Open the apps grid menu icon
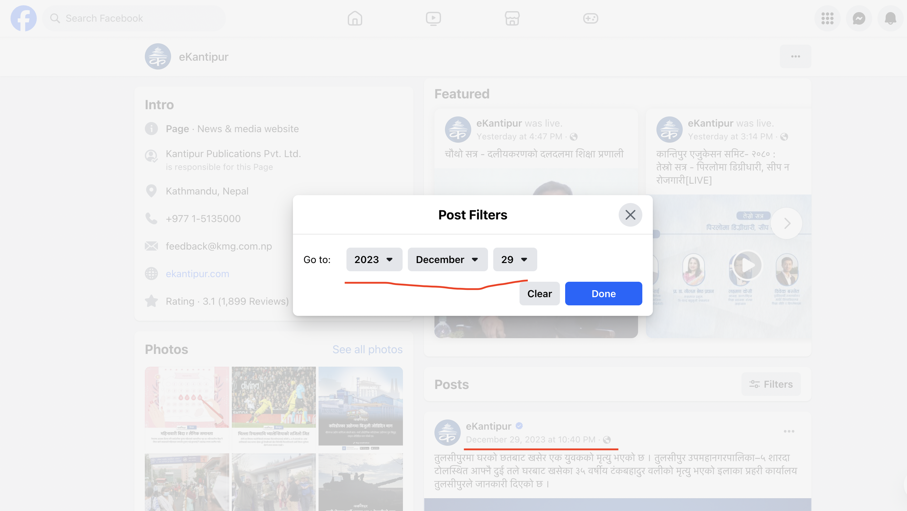 (827, 18)
